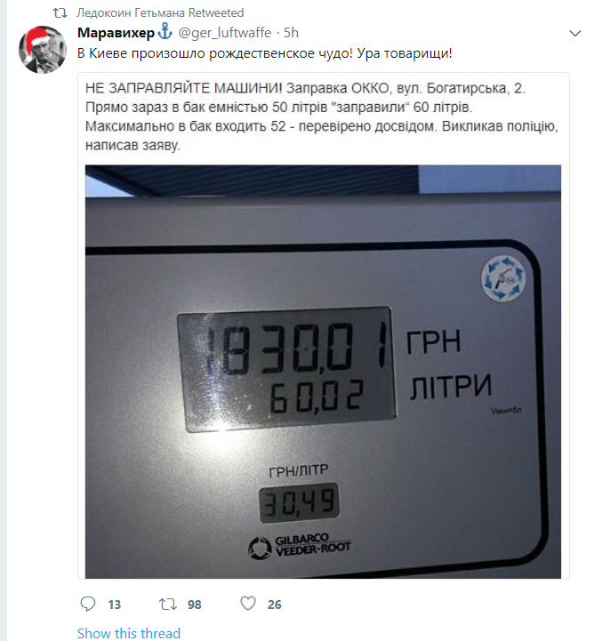Click the retweet indicator icon at the top
Screen dimensions: 595x641
click(60, 13)
